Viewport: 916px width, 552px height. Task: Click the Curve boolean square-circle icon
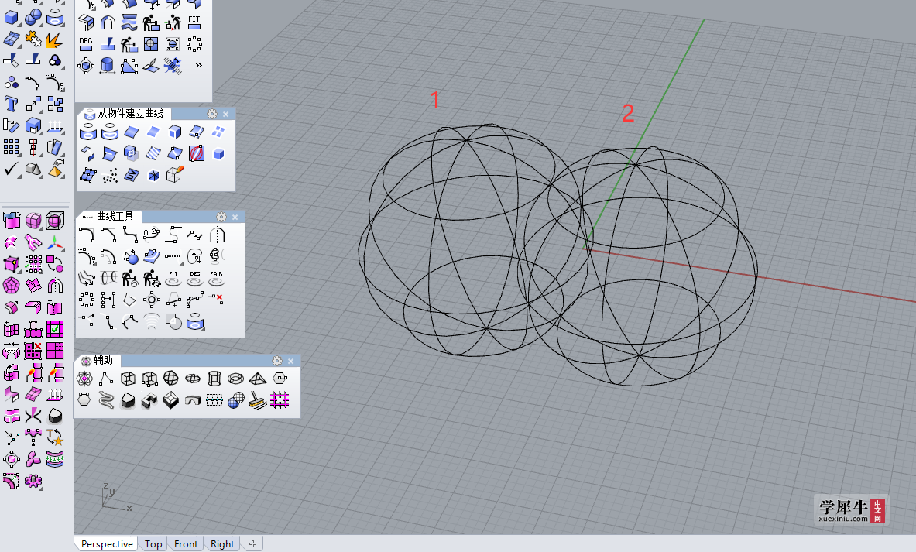[173, 321]
